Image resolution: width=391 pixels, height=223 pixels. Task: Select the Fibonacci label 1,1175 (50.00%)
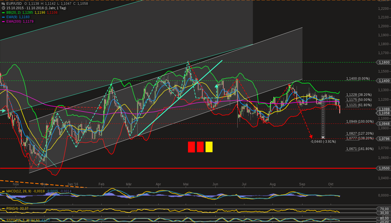pyautogui.click(x=359, y=100)
